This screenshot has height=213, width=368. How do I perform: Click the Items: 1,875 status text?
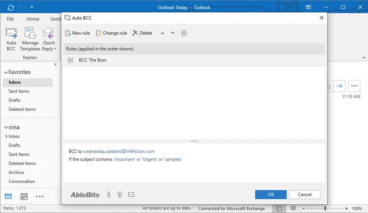[x=15, y=208]
